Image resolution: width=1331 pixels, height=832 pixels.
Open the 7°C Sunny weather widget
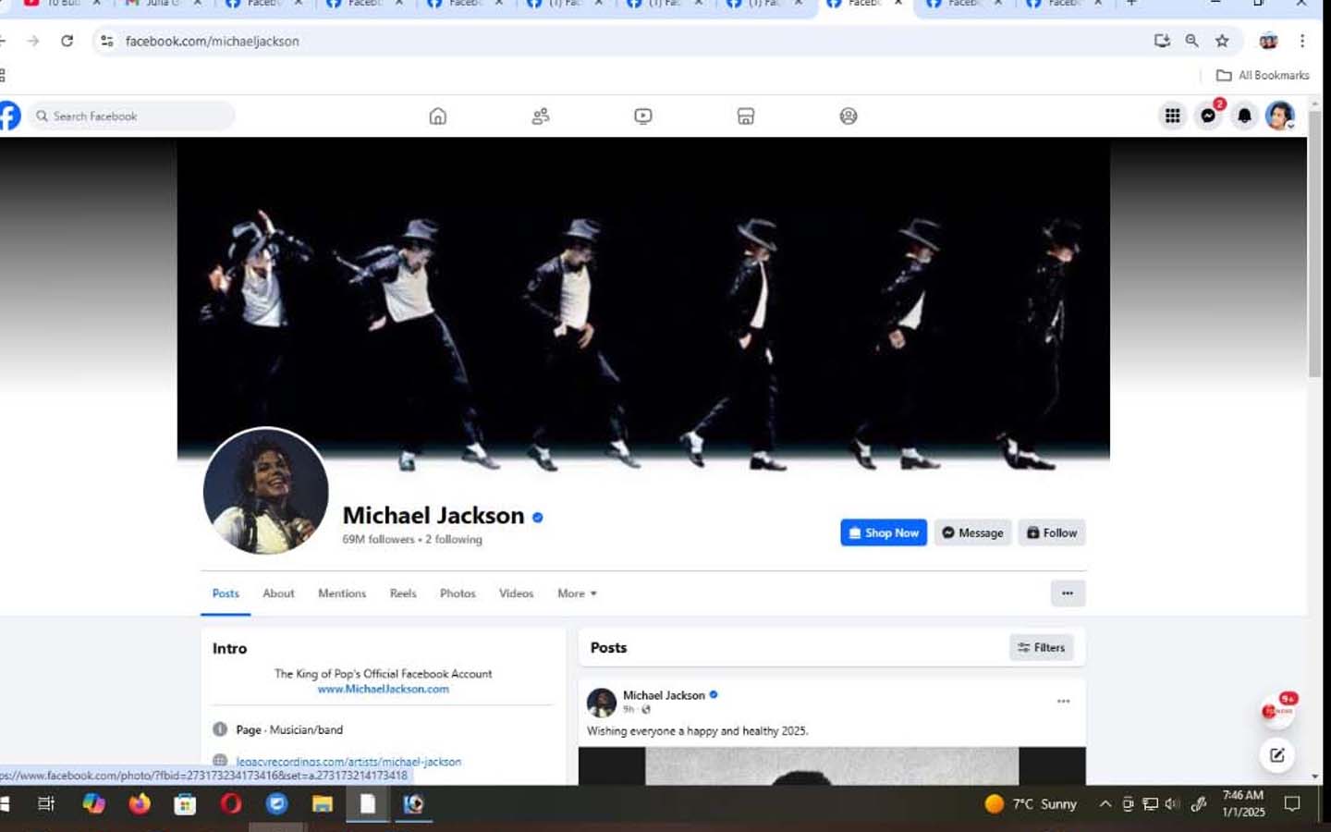coord(1031,803)
